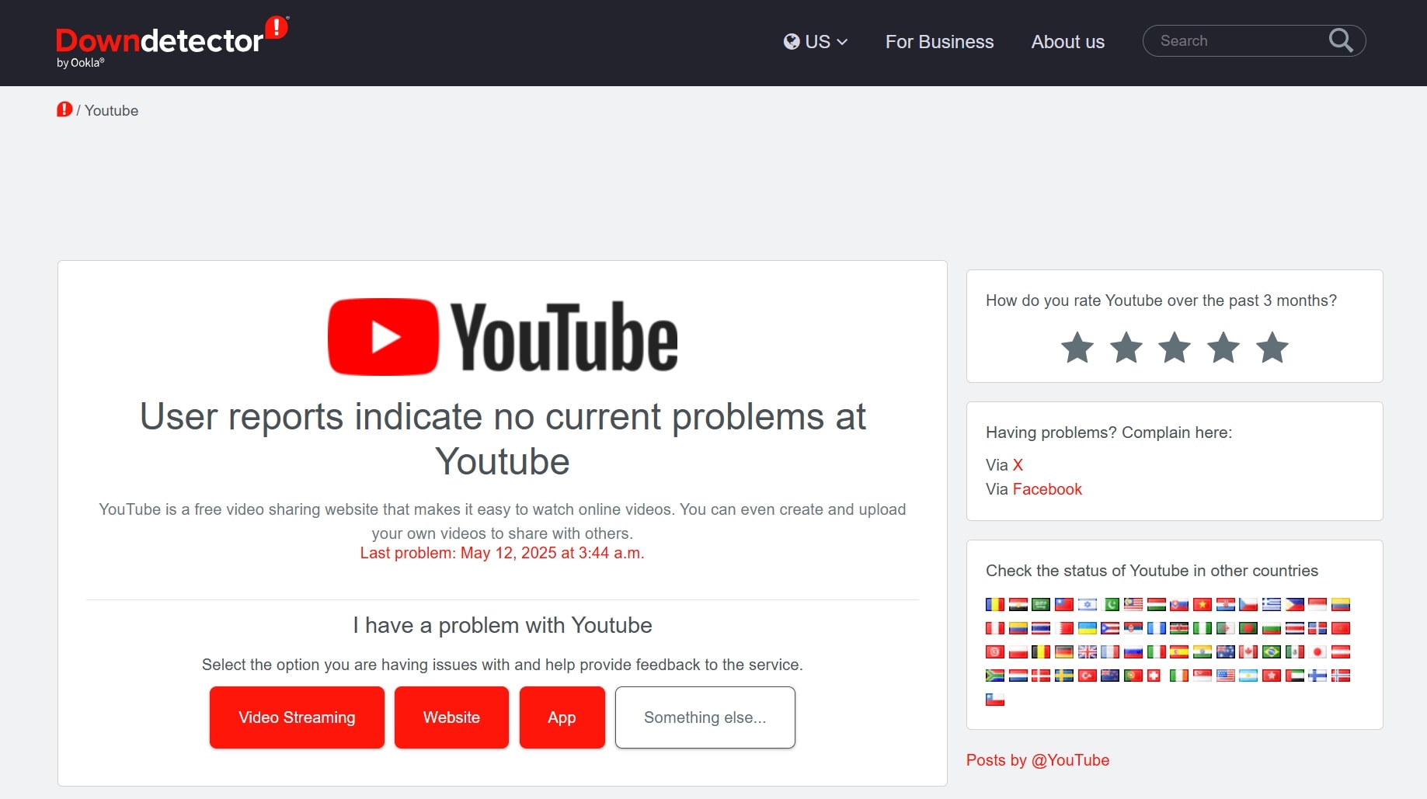This screenshot has width=1427, height=799.
Task: Select the Russia flag
Action: (1133, 651)
